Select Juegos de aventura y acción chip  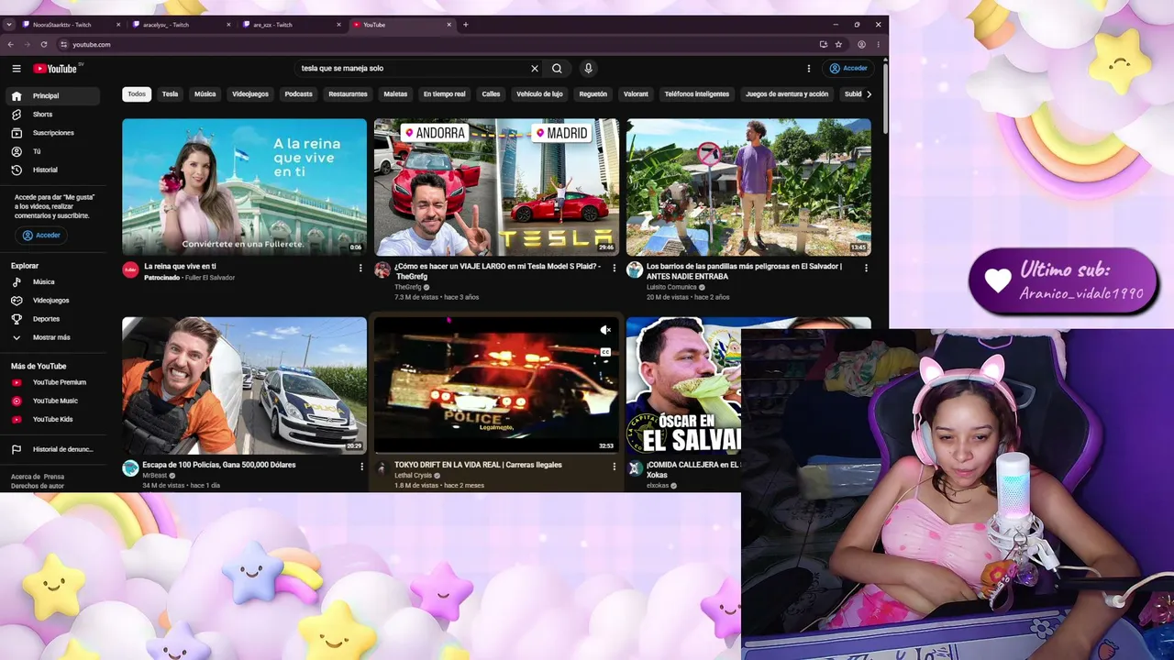[x=787, y=94]
